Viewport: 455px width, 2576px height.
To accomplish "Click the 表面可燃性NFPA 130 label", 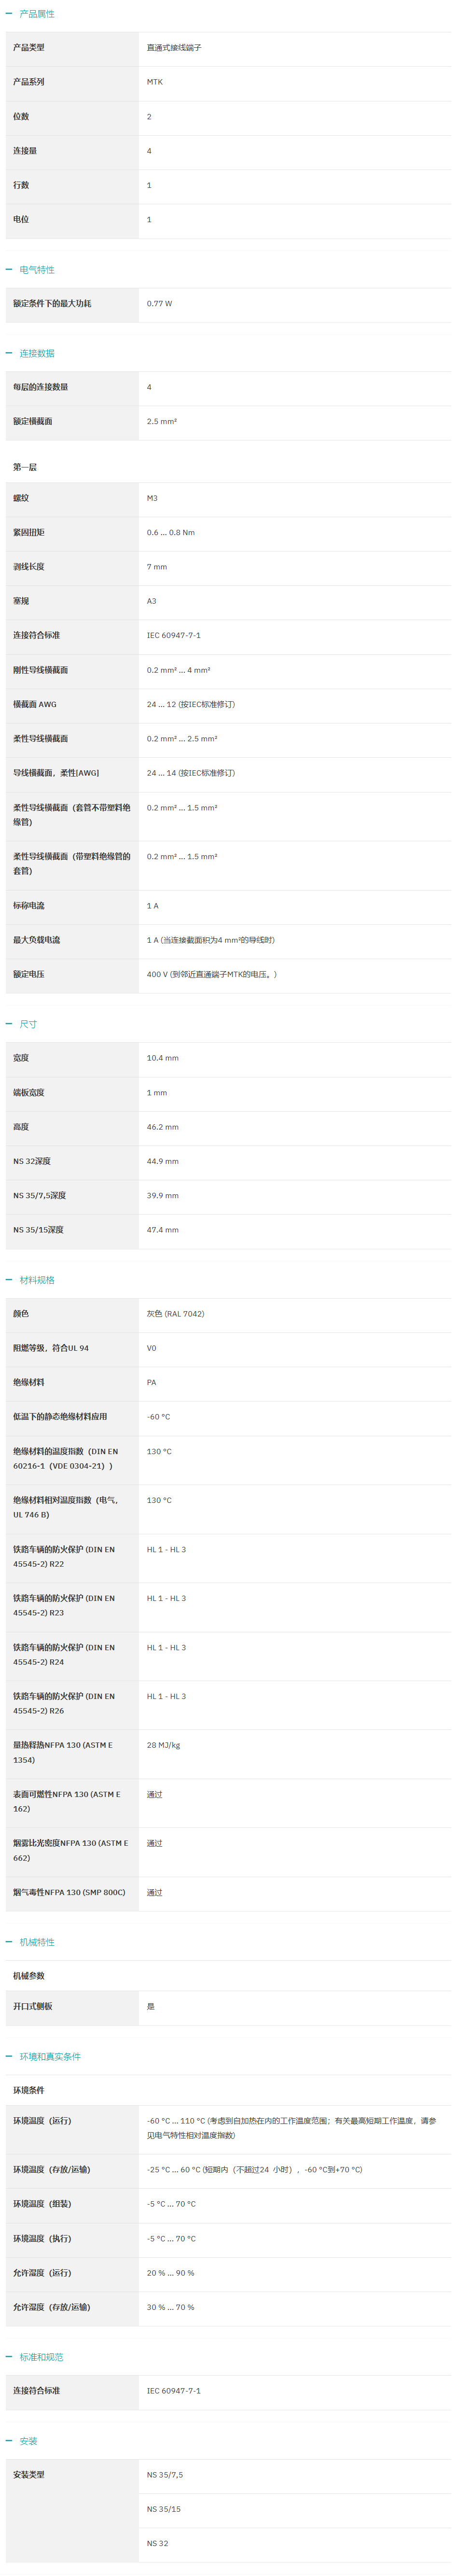I will click(x=66, y=1802).
